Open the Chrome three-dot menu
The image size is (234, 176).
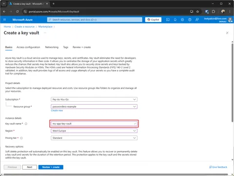pos(230,12)
